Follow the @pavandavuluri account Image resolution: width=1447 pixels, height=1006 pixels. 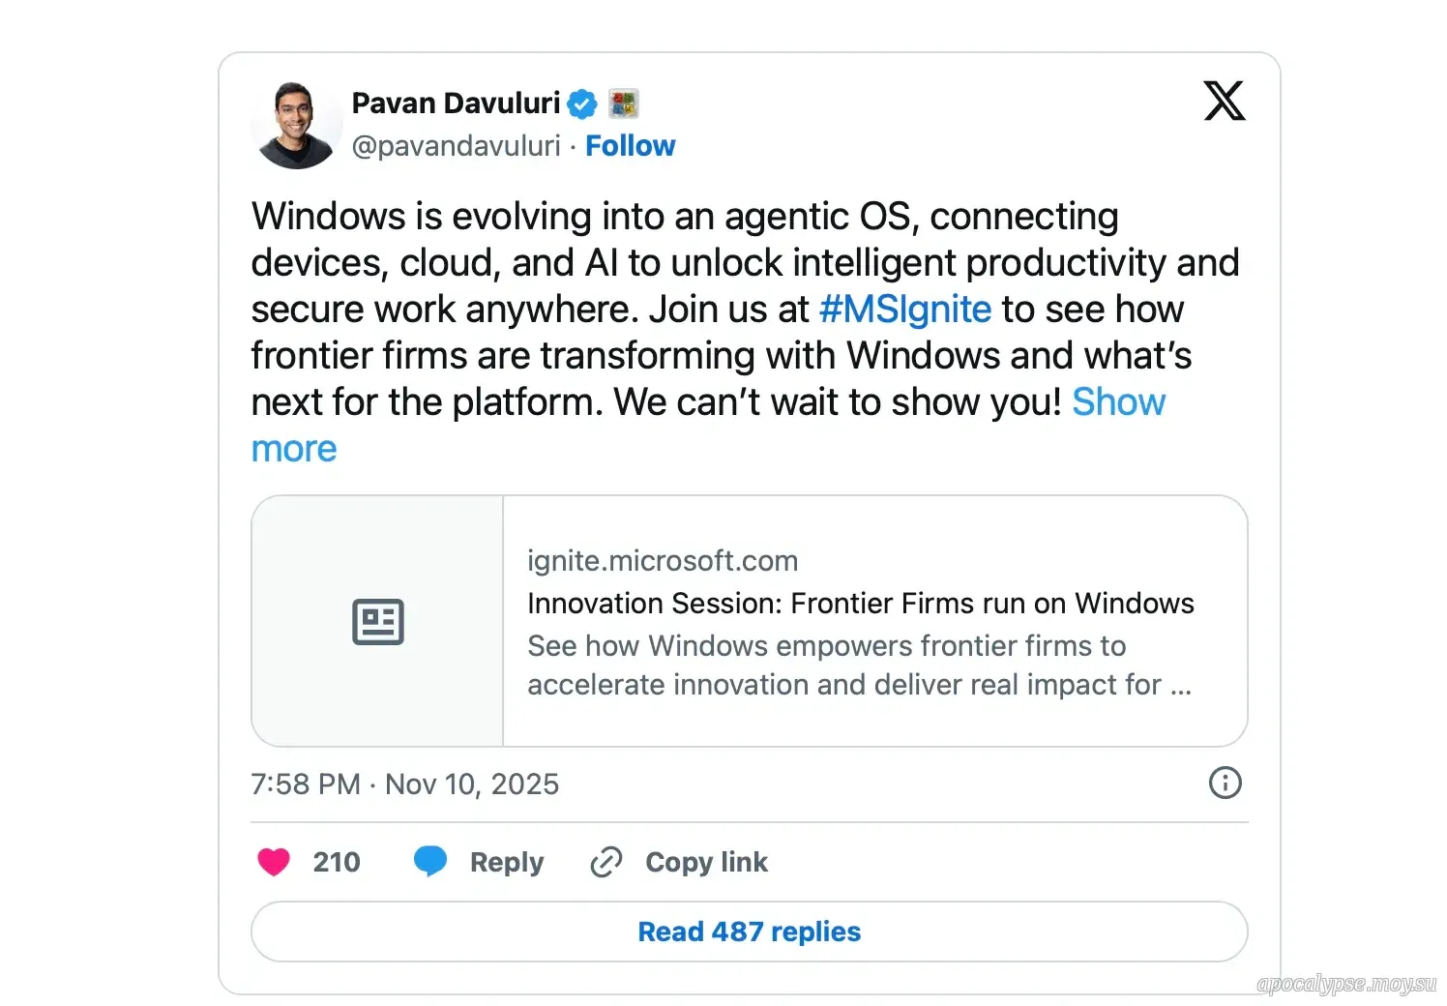630,146
